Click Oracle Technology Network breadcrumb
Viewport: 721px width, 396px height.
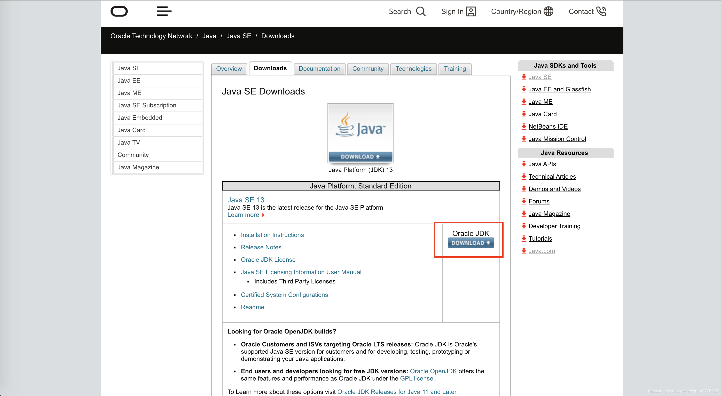tap(151, 36)
